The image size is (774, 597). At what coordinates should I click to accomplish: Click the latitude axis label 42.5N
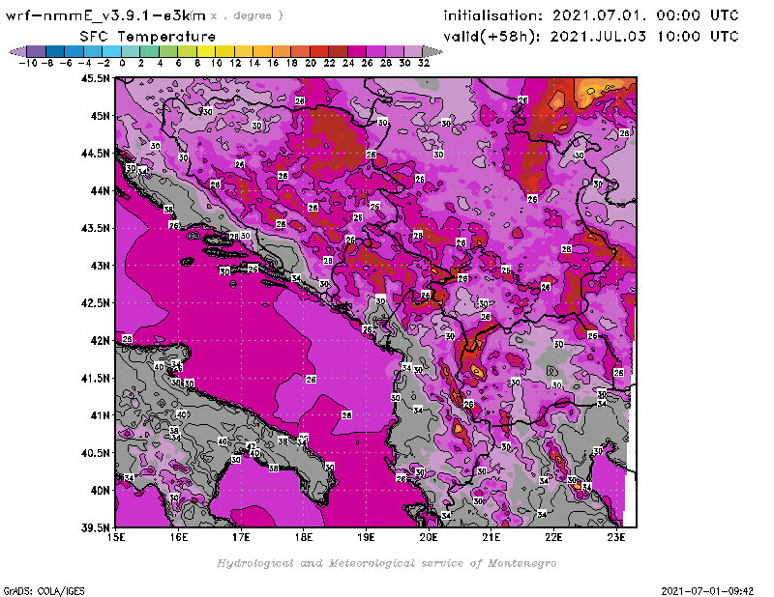(95, 303)
